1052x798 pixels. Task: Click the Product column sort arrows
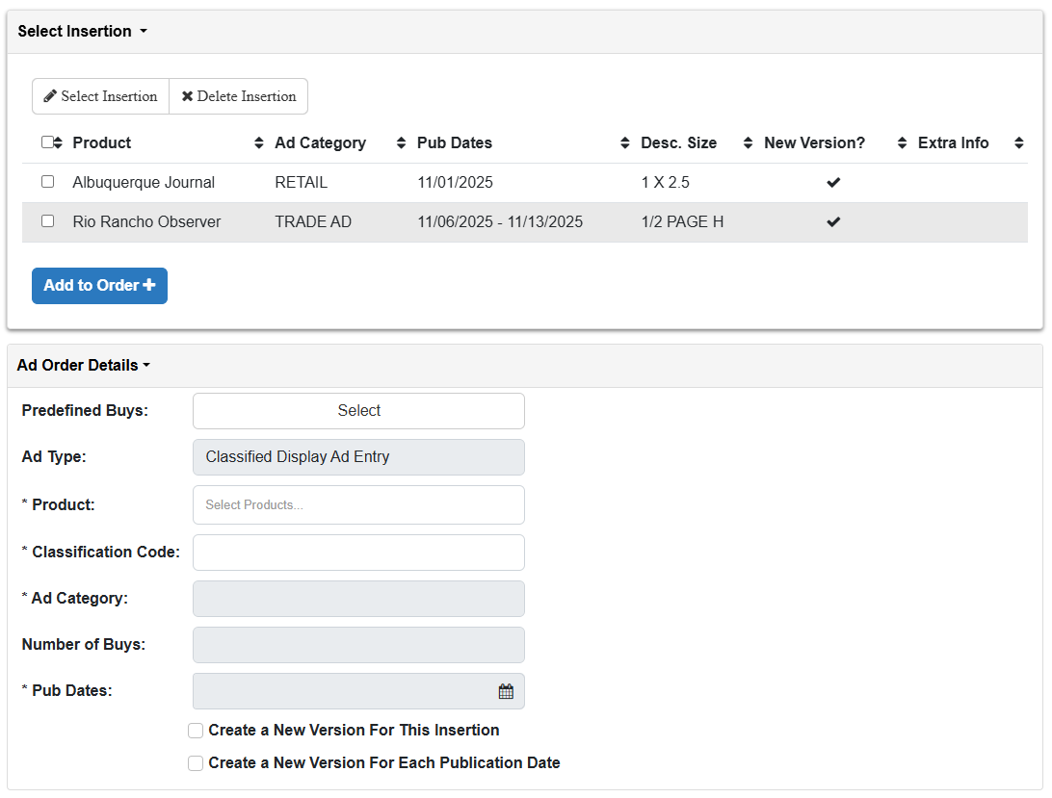tap(259, 142)
